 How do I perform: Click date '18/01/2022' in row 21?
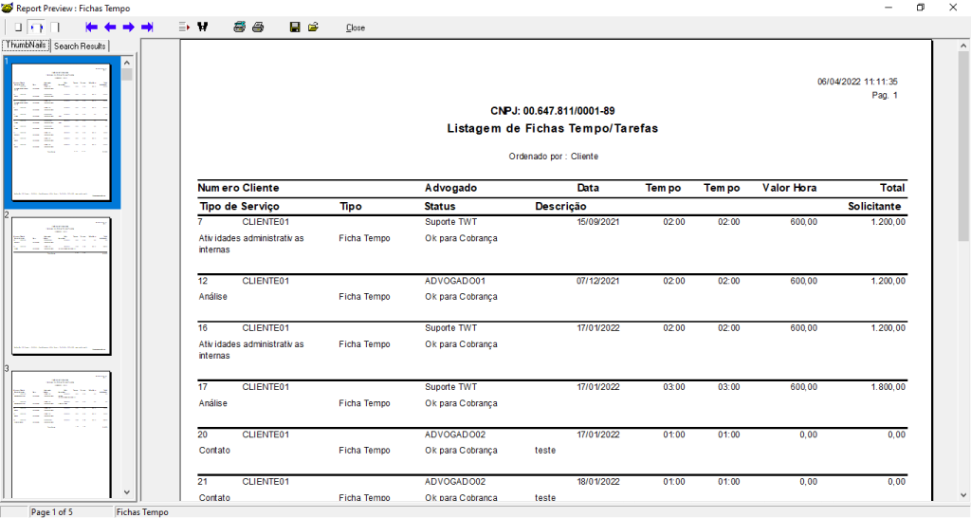coord(598,481)
